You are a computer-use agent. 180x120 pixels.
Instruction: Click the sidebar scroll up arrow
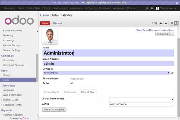(x=37, y=31)
